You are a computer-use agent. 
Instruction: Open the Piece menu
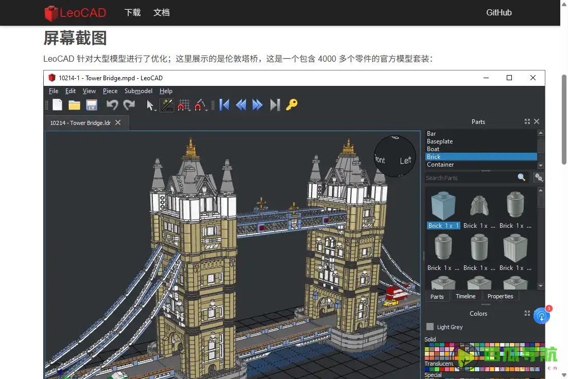[110, 91]
